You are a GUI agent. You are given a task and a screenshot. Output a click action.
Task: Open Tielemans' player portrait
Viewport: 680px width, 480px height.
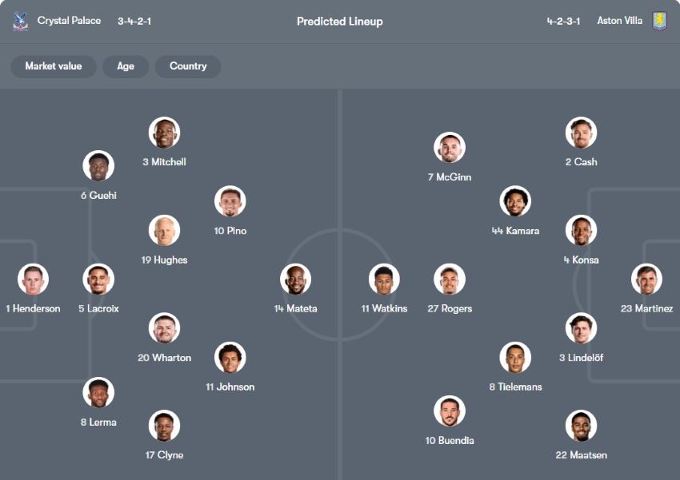click(515, 358)
